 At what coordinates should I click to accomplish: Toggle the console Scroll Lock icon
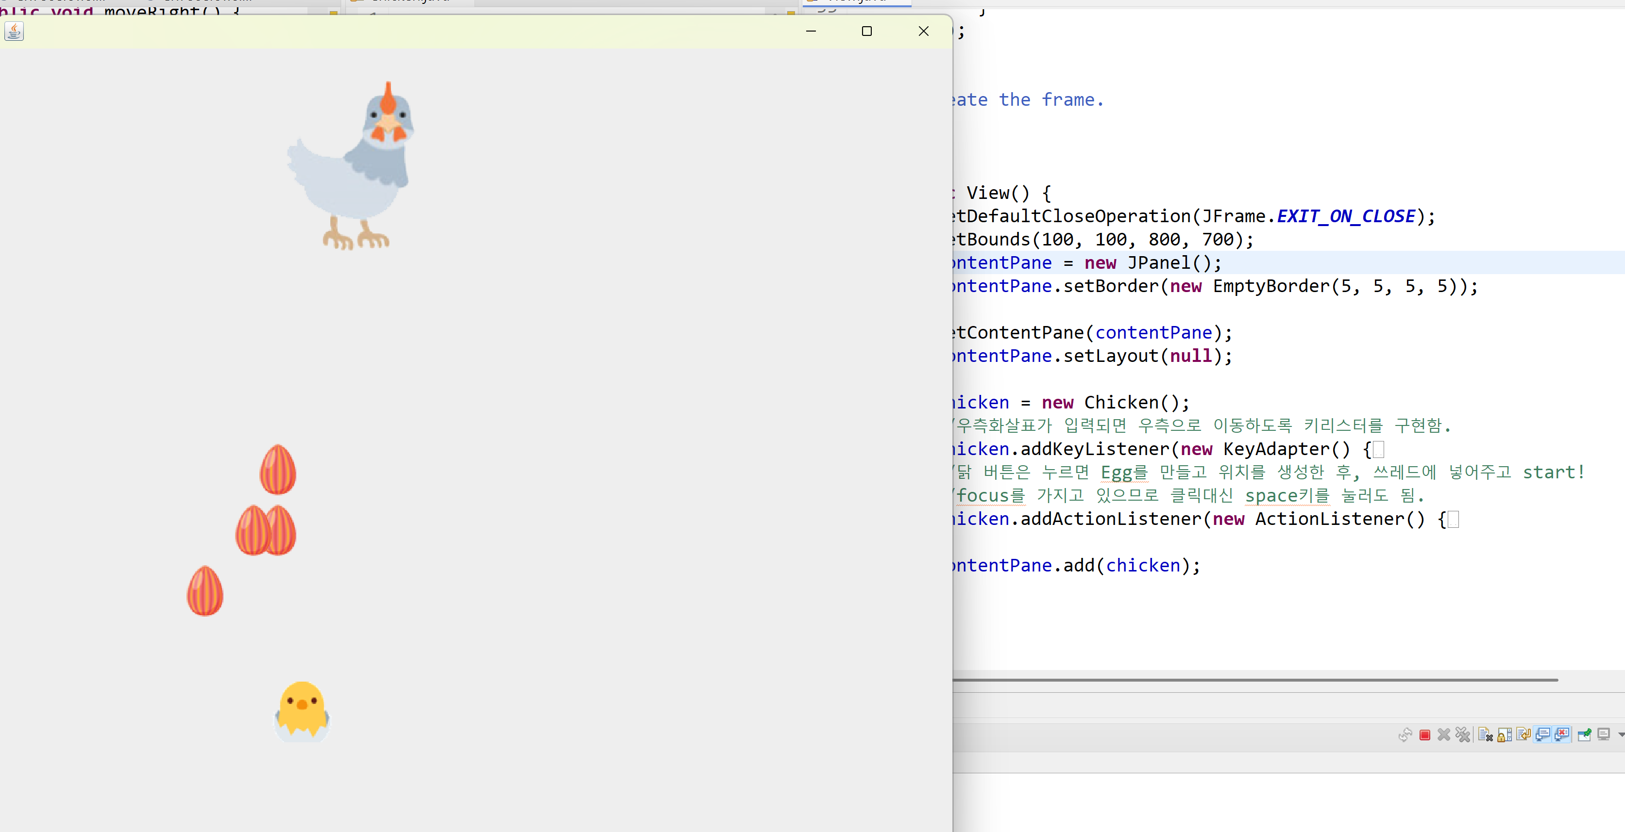[x=1504, y=735]
